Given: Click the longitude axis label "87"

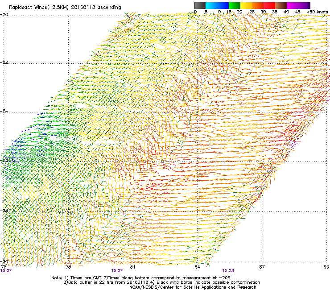Looking at the screenshot, I should point(262,267).
